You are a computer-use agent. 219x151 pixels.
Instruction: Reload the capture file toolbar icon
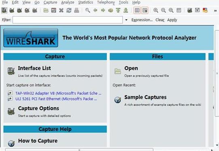[69, 10]
